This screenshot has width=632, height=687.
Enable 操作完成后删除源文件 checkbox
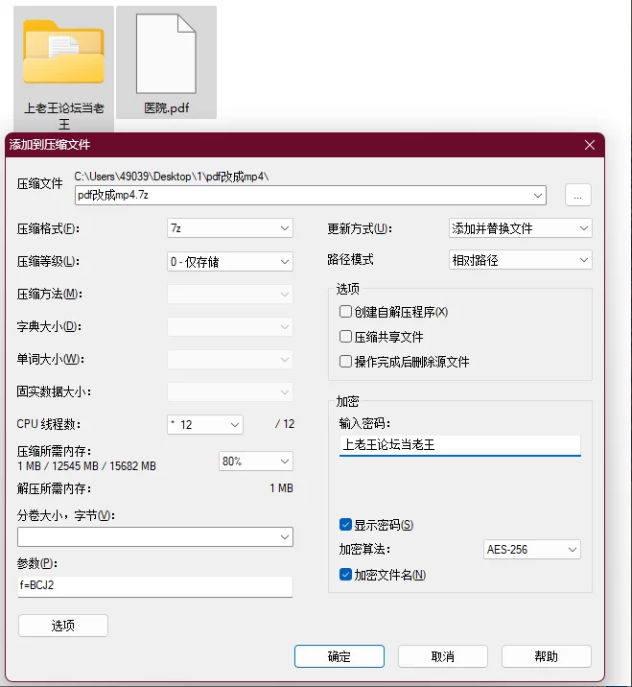[345, 362]
